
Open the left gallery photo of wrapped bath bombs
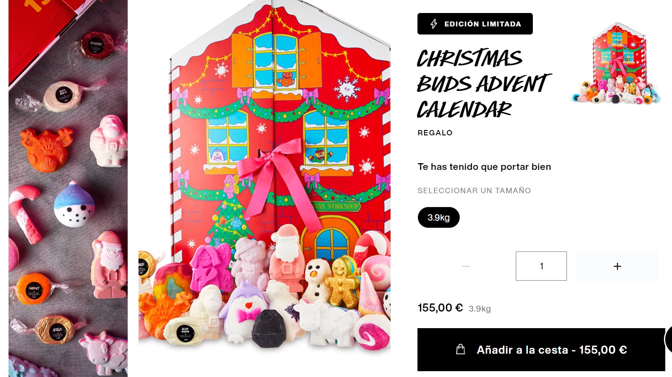(x=68, y=188)
